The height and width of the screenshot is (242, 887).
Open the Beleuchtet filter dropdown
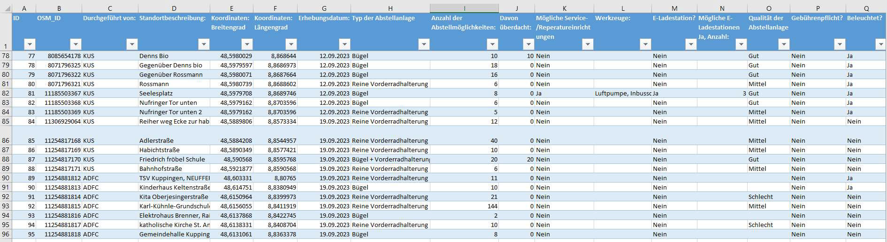click(x=880, y=44)
